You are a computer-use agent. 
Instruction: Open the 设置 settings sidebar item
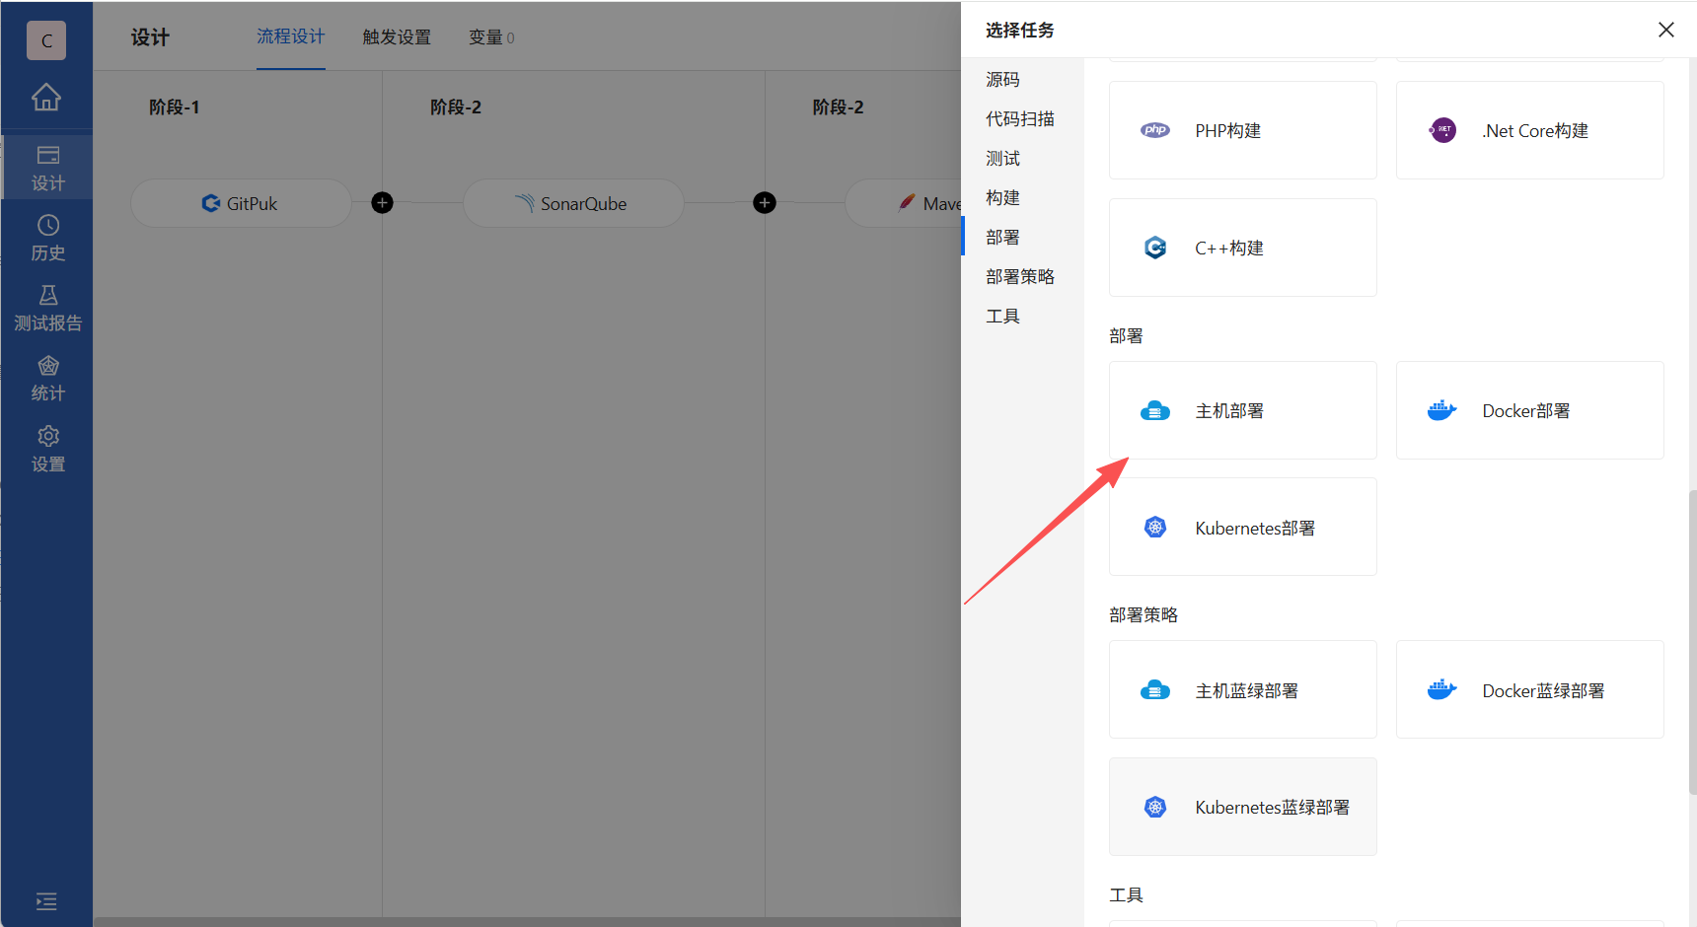(x=47, y=449)
